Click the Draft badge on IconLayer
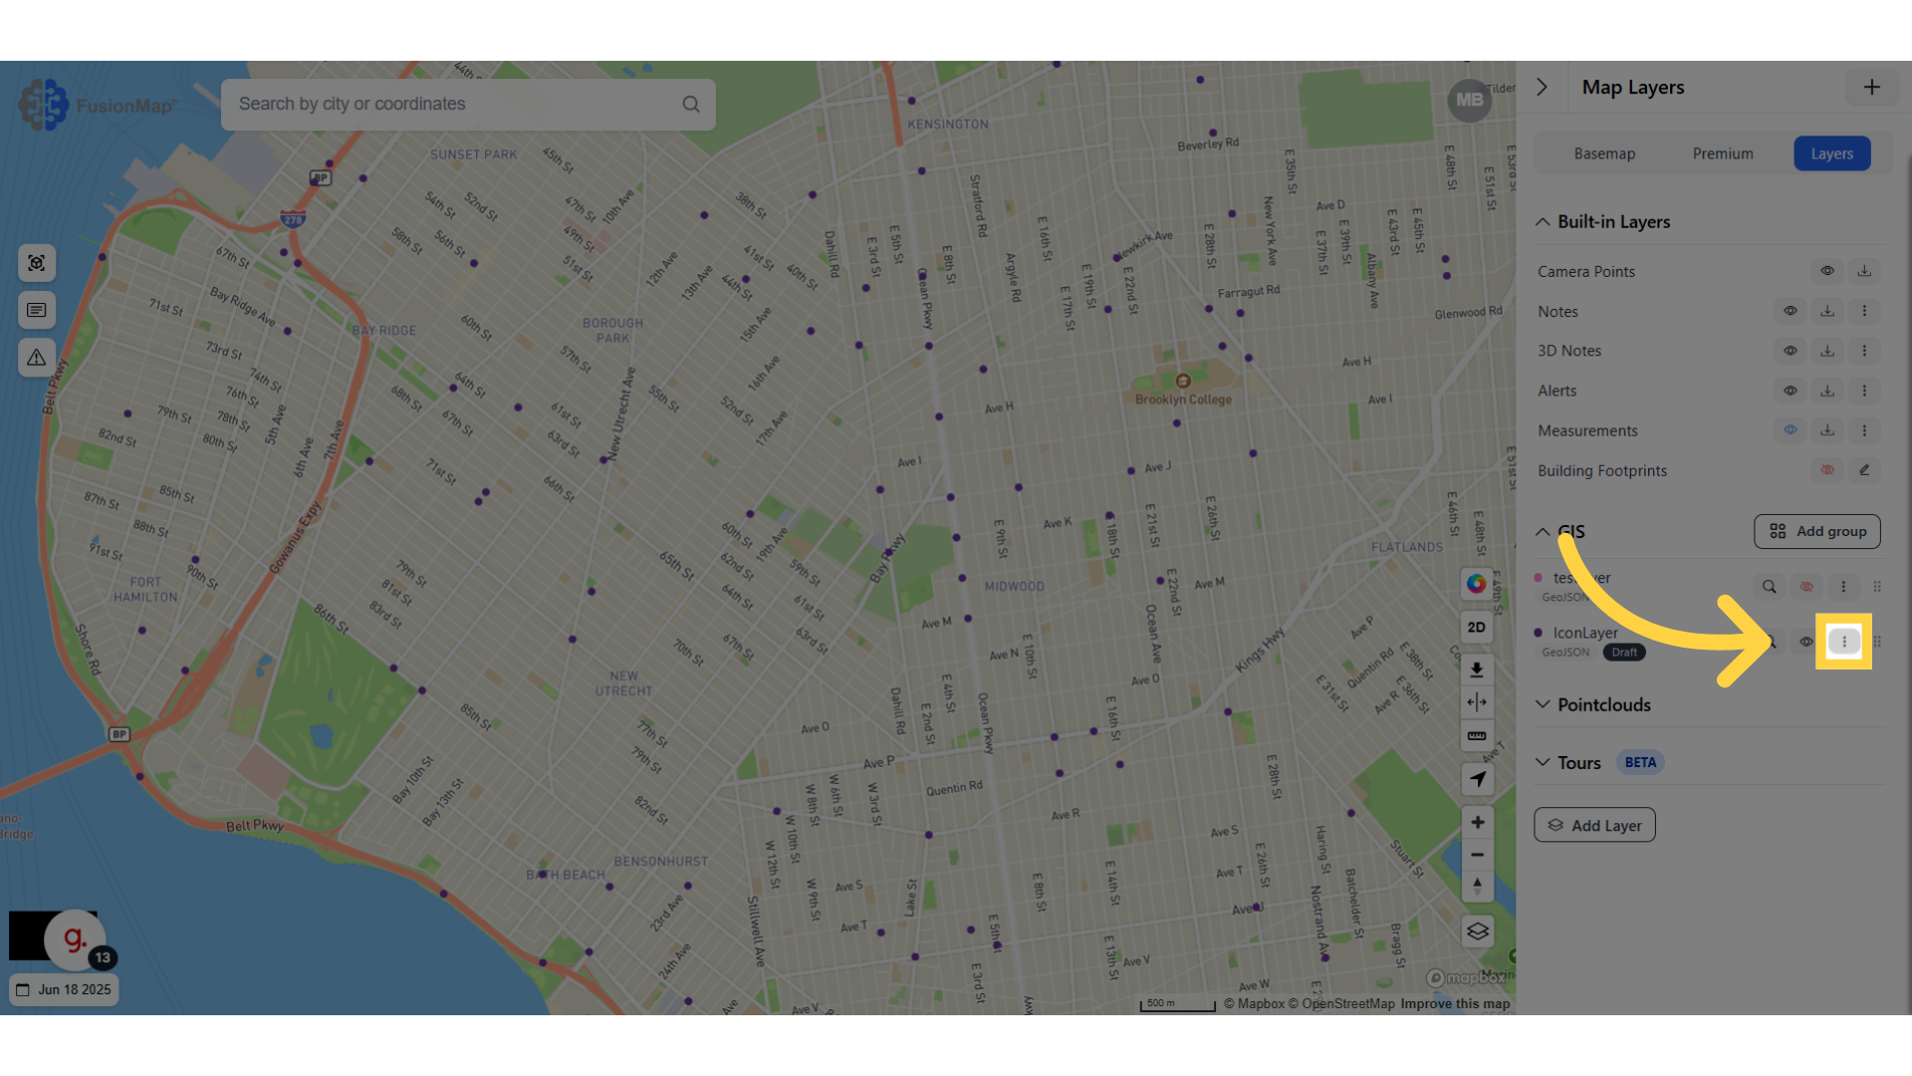The image size is (1912, 1076). point(1624,653)
